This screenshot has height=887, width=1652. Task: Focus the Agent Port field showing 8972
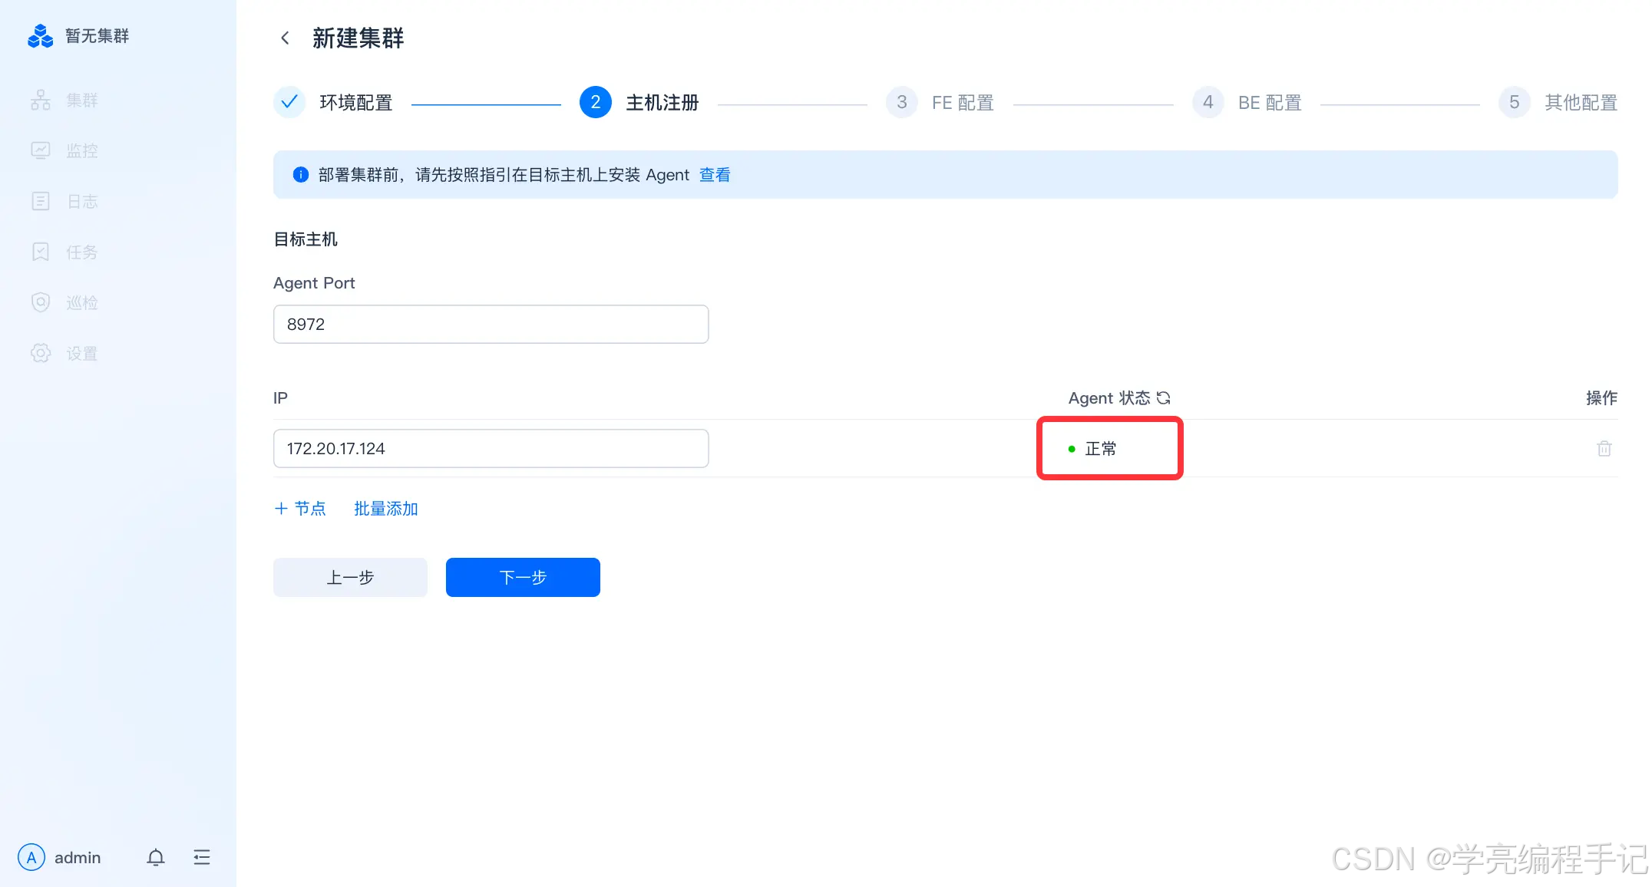tap(491, 324)
